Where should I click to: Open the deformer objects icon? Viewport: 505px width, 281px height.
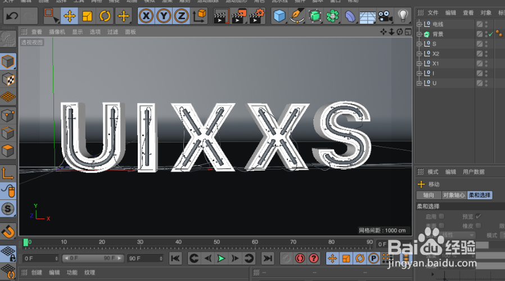point(350,16)
